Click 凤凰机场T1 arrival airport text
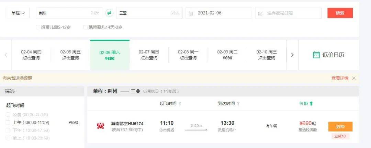This screenshot has height=148, width=371. click(x=227, y=130)
